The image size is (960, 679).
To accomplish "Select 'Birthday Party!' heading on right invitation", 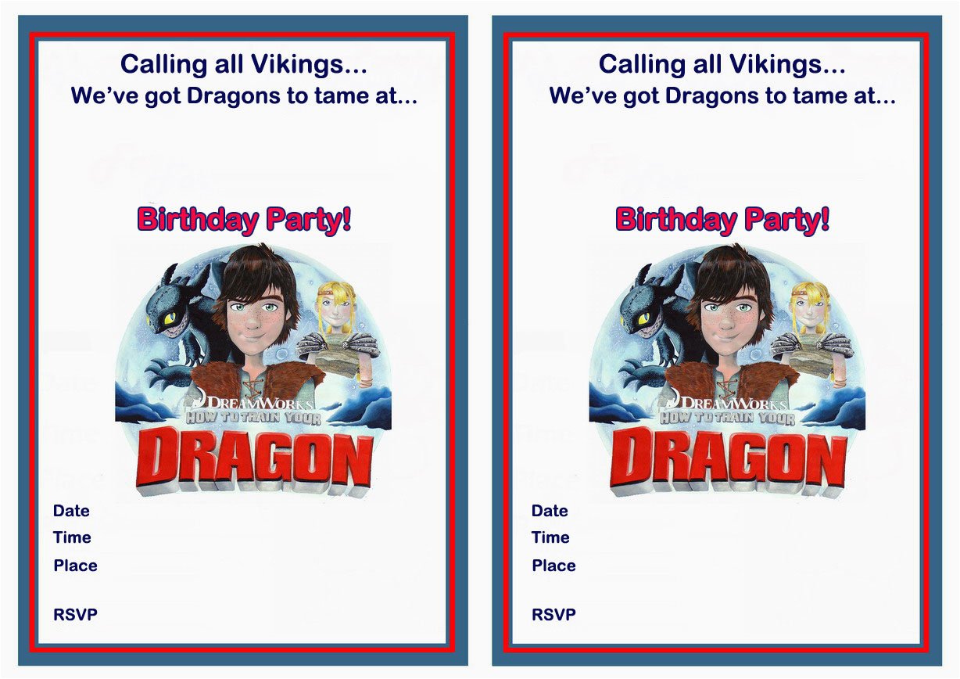I will 722,220.
